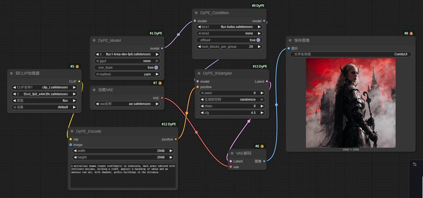Viewport: 423px width, 198px height.
Task: Increase the width value with right arrow
Action: [x=171, y=151]
